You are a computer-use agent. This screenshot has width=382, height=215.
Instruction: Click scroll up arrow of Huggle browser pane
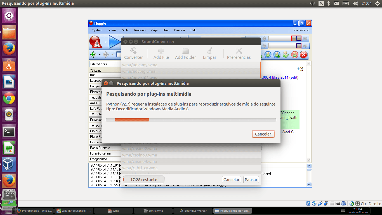[x=309, y=64]
